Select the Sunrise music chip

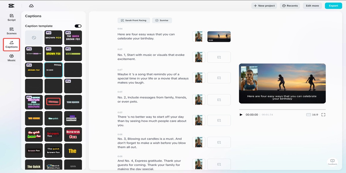(162, 20)
